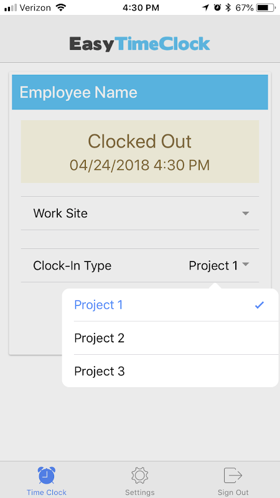The width and height of the screenshot is (280, 498).
Task: Open the Settings gear icon
Action: tap(139, 476)
